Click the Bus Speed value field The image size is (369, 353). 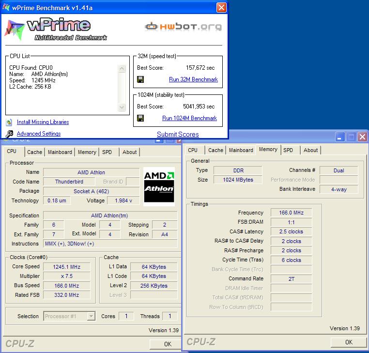point(67,286)
